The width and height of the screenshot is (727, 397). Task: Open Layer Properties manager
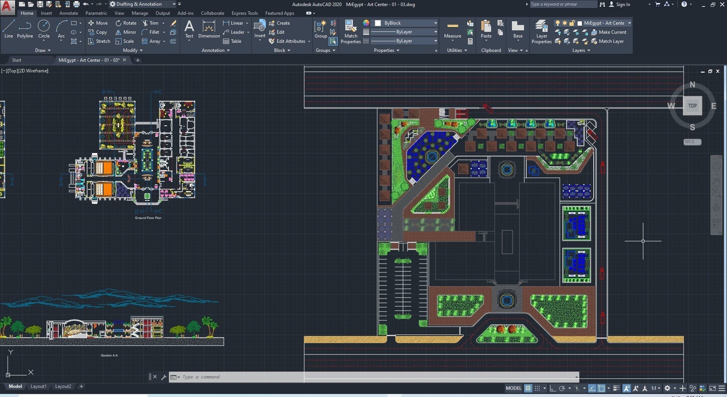click(541, 32)
